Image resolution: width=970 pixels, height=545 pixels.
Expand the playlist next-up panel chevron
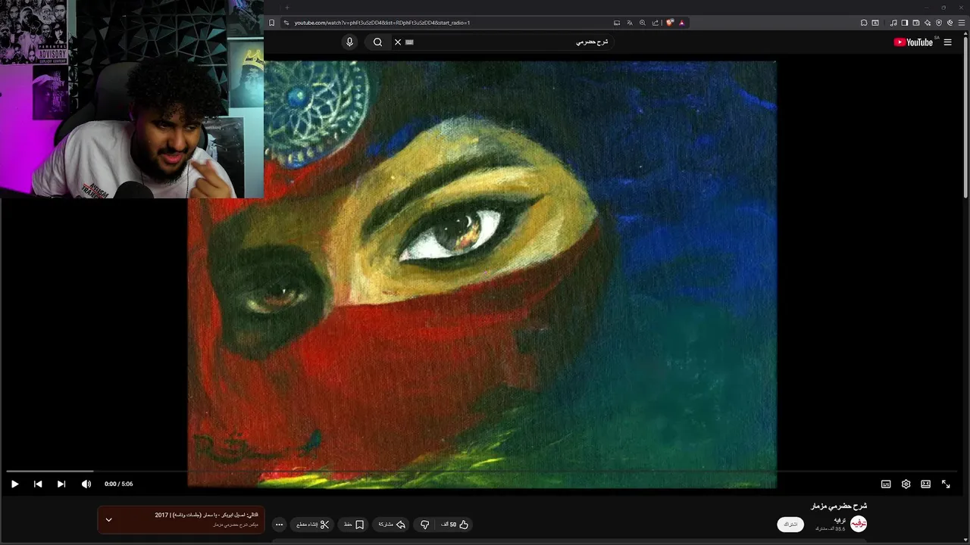[x=108, y=519]
